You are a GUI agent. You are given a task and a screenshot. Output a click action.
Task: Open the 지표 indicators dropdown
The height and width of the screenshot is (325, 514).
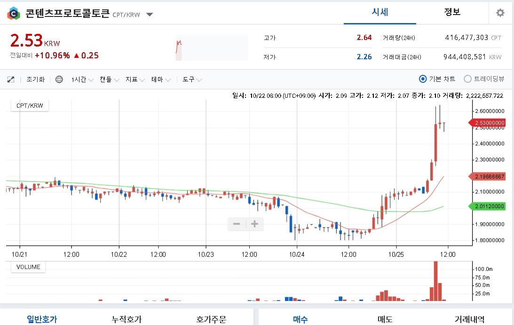135,79
